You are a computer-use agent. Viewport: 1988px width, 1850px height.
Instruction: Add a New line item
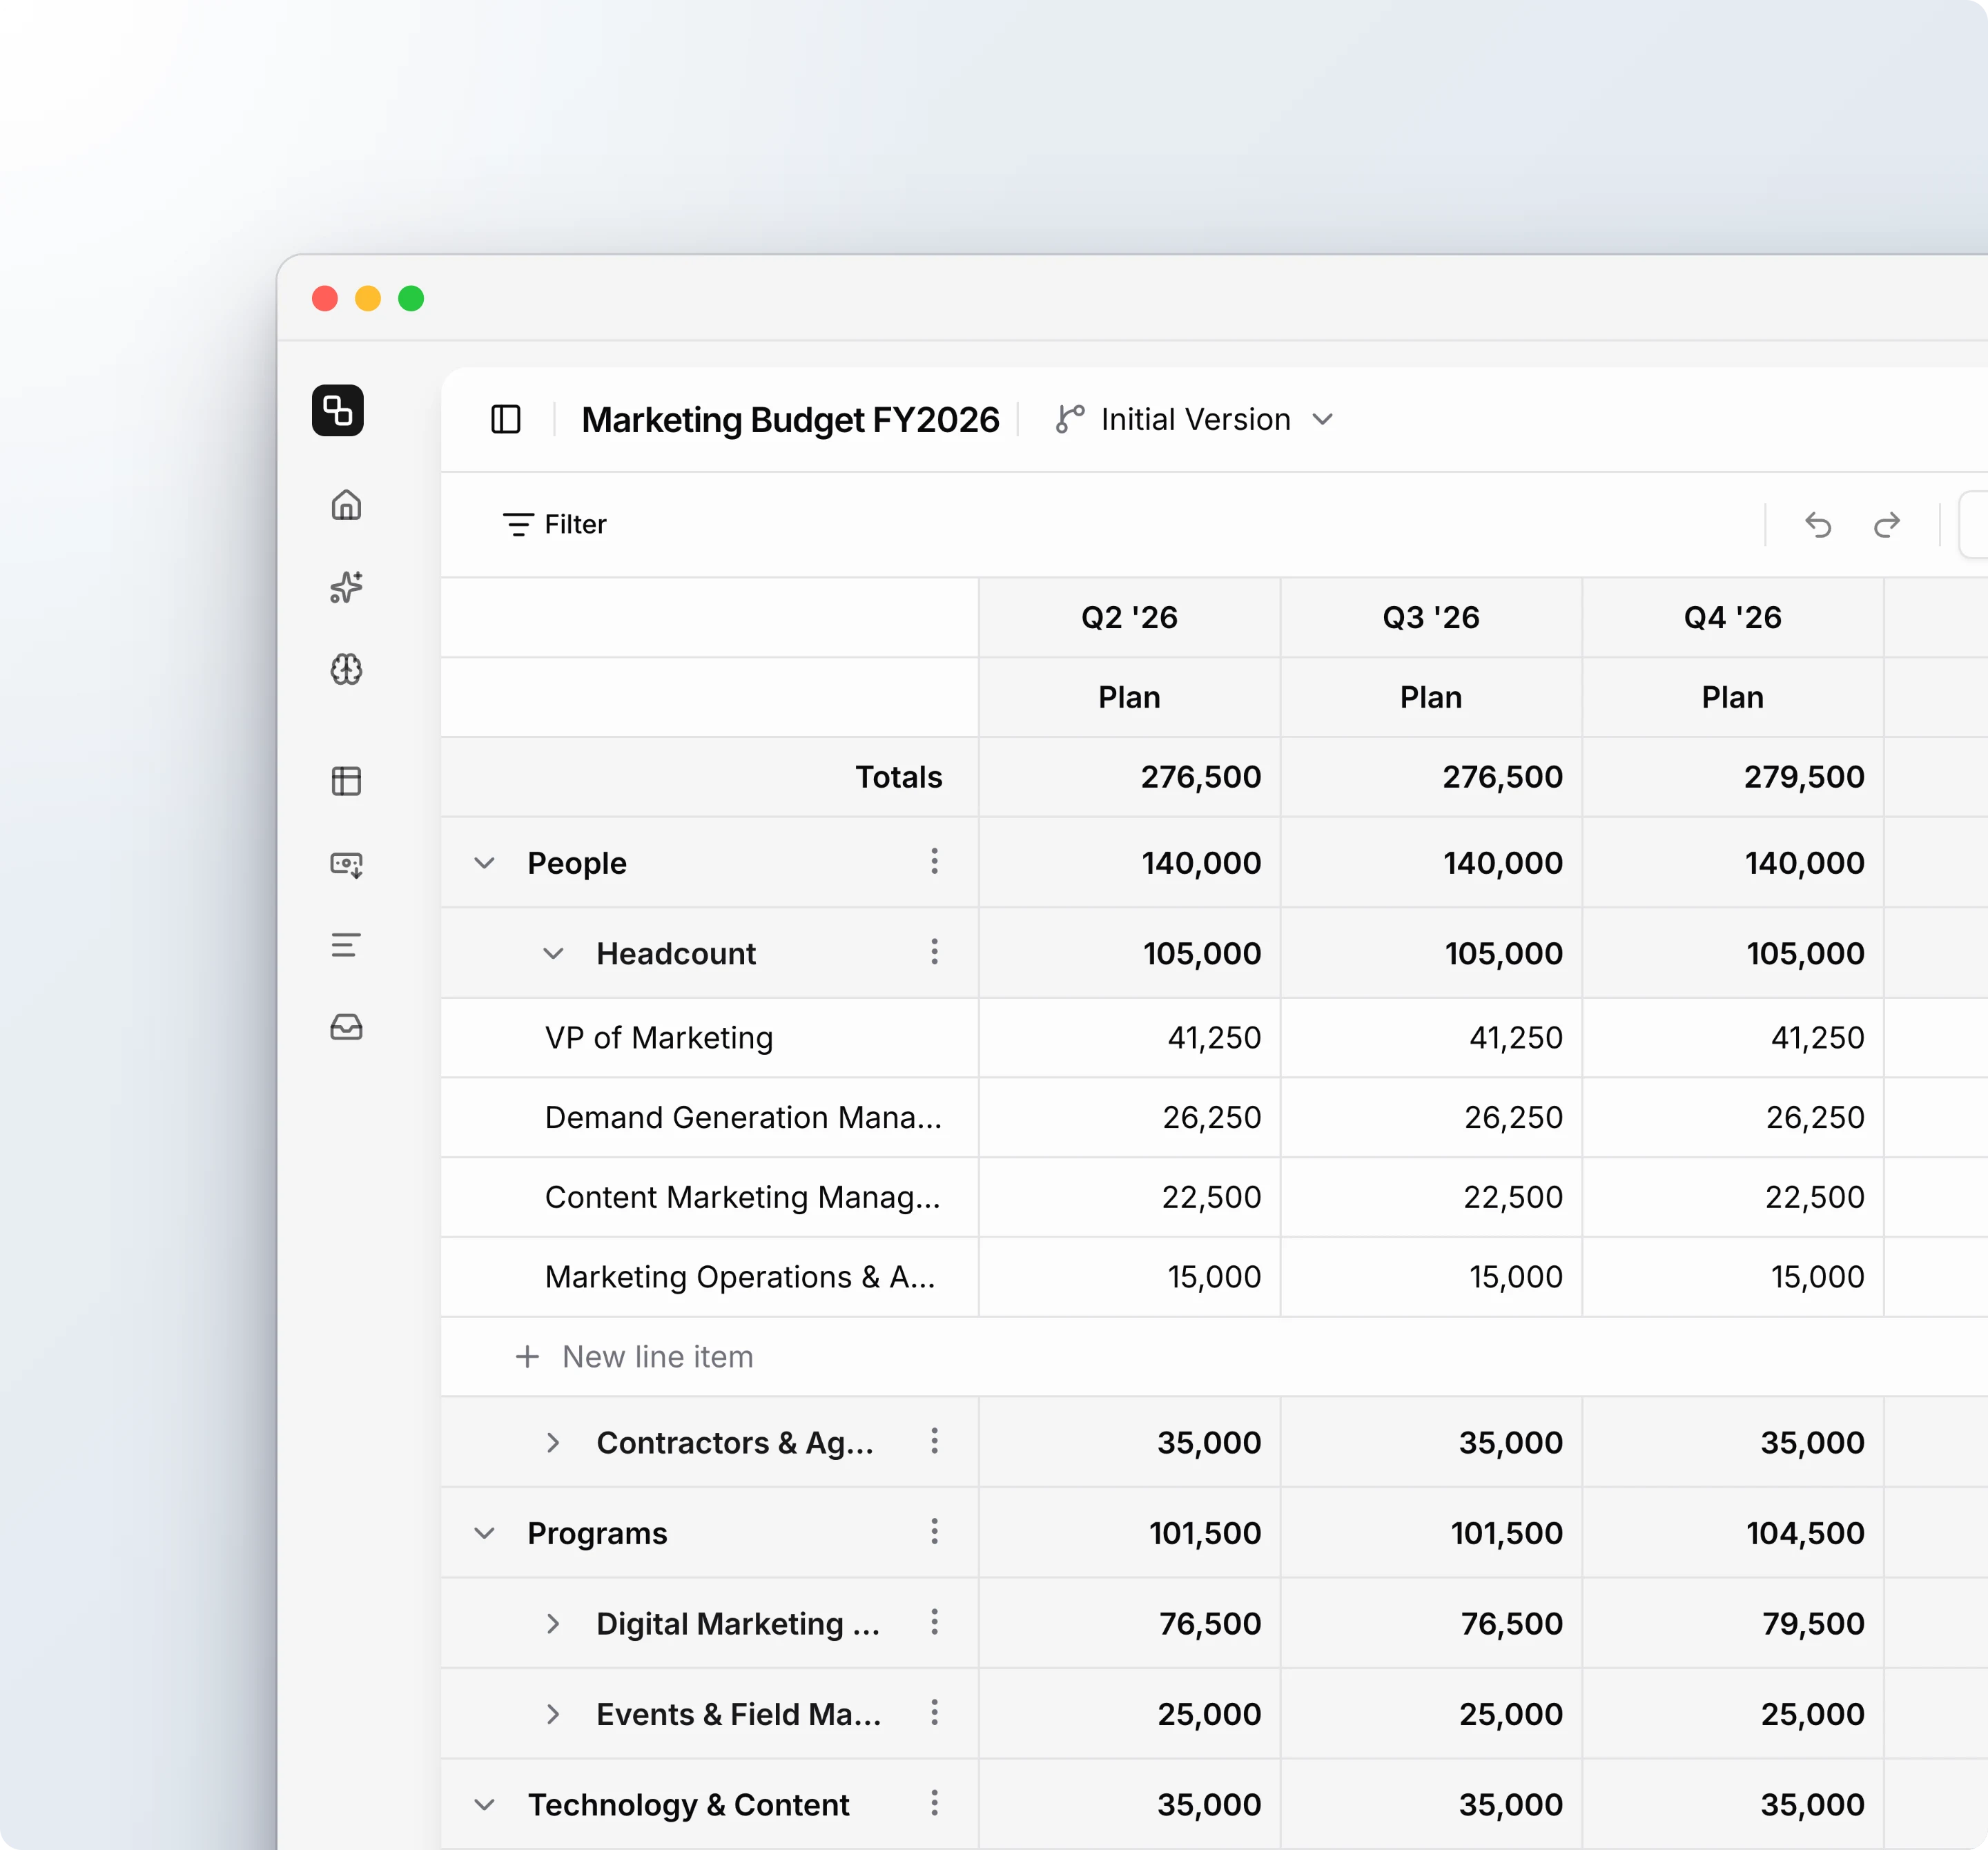(x=634, y=1356)
